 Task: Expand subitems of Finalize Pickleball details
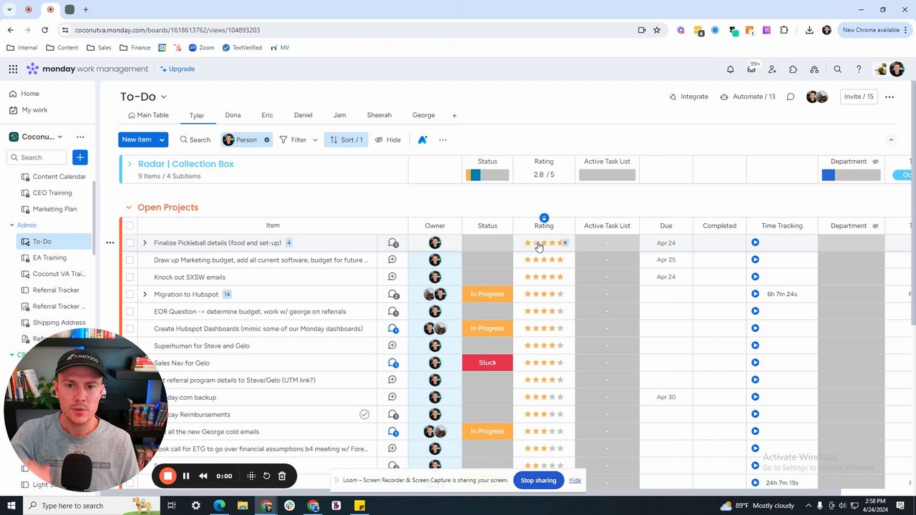coord(145,242)
